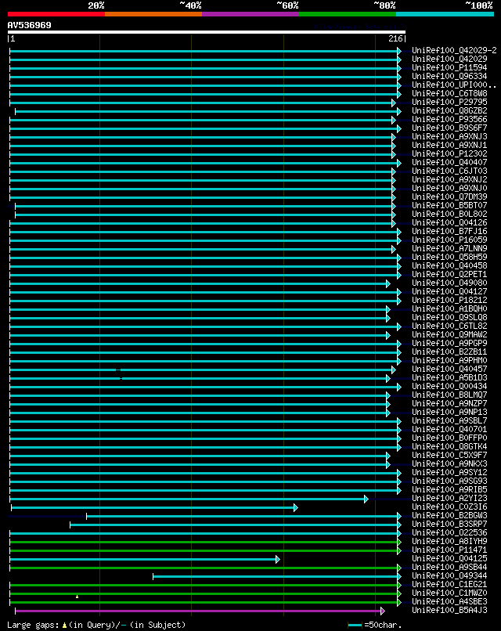This screenshot has height=631, width=501.
Task: Click the AV536969 query name label
Action: click(x=30, y=25)
